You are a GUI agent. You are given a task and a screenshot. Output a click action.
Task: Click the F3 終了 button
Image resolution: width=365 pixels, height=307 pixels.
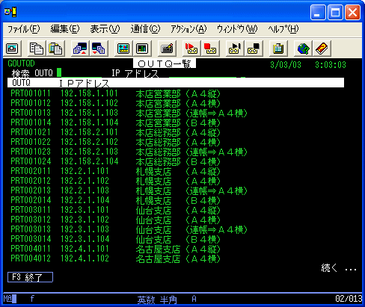[30, 277]
